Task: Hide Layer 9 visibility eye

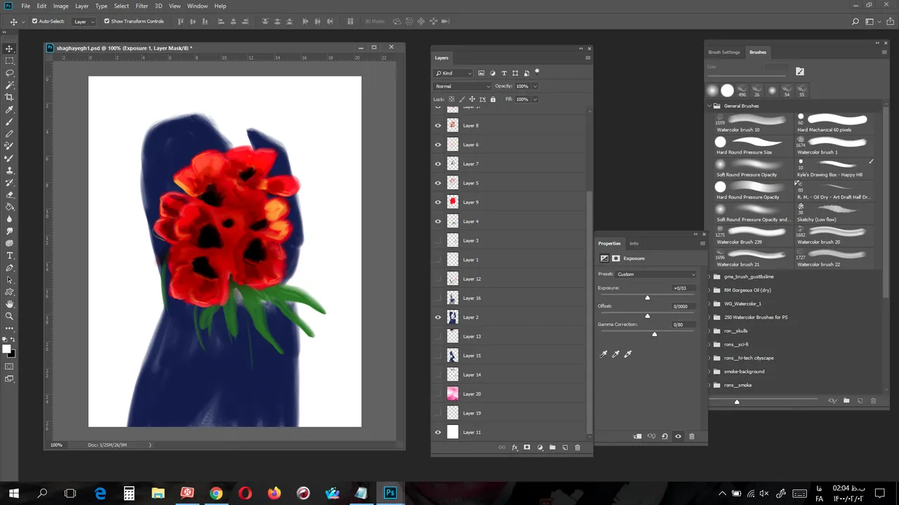Action: [x=438, y=202]
